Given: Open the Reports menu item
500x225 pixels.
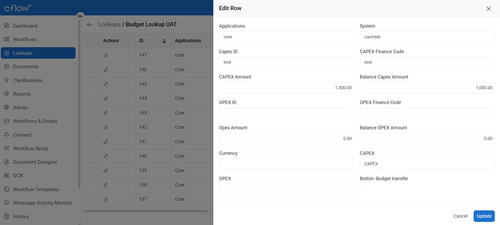Looking at the screenshot, I should point(22,94).
